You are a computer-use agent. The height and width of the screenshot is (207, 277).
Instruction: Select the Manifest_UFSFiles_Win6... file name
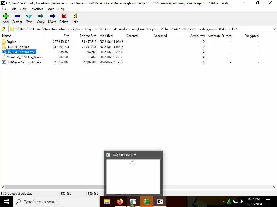25,57
